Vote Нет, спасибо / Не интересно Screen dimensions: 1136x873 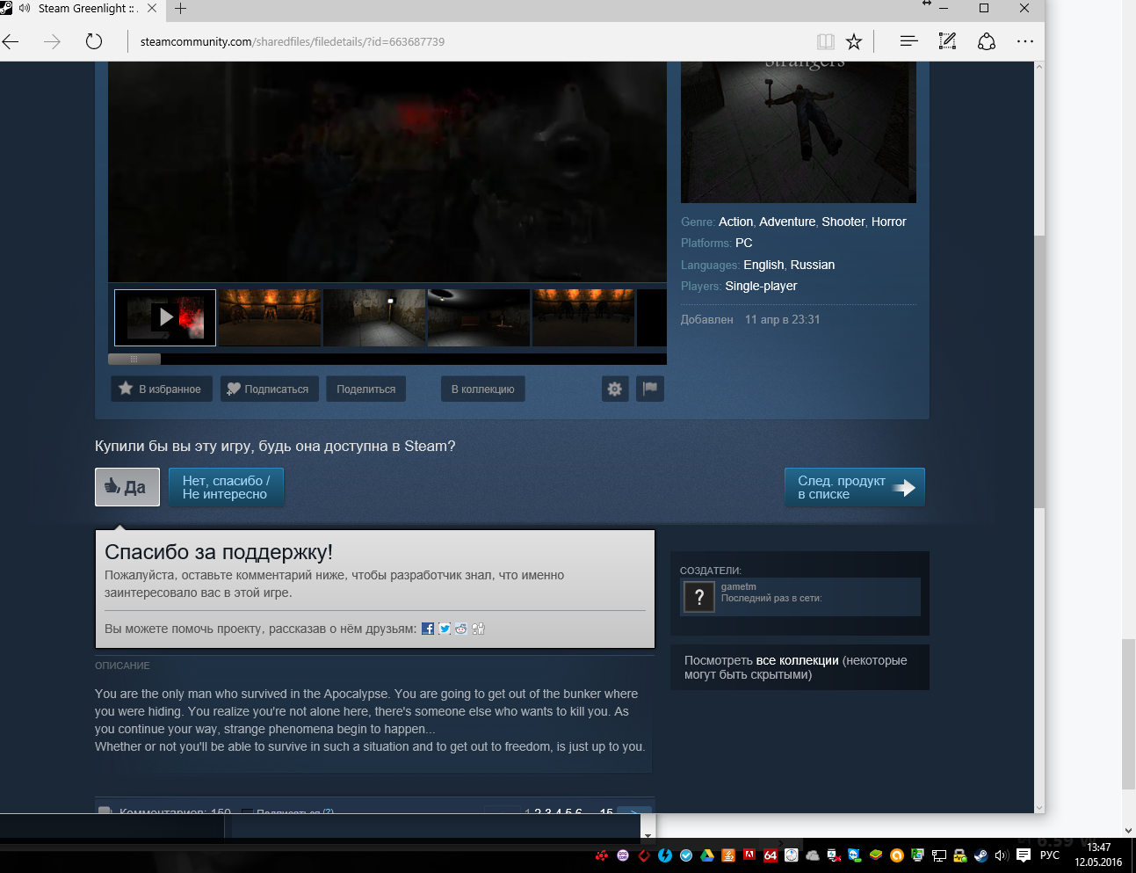[226, 487]
